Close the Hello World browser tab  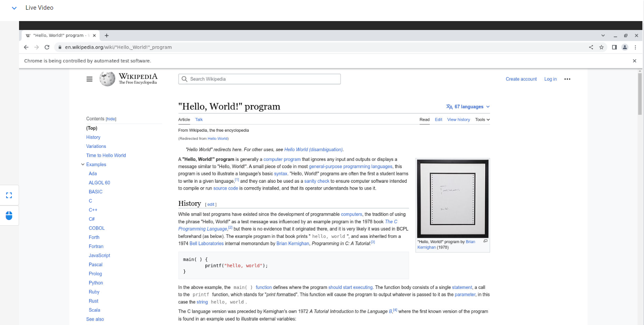tap(94, 36)
